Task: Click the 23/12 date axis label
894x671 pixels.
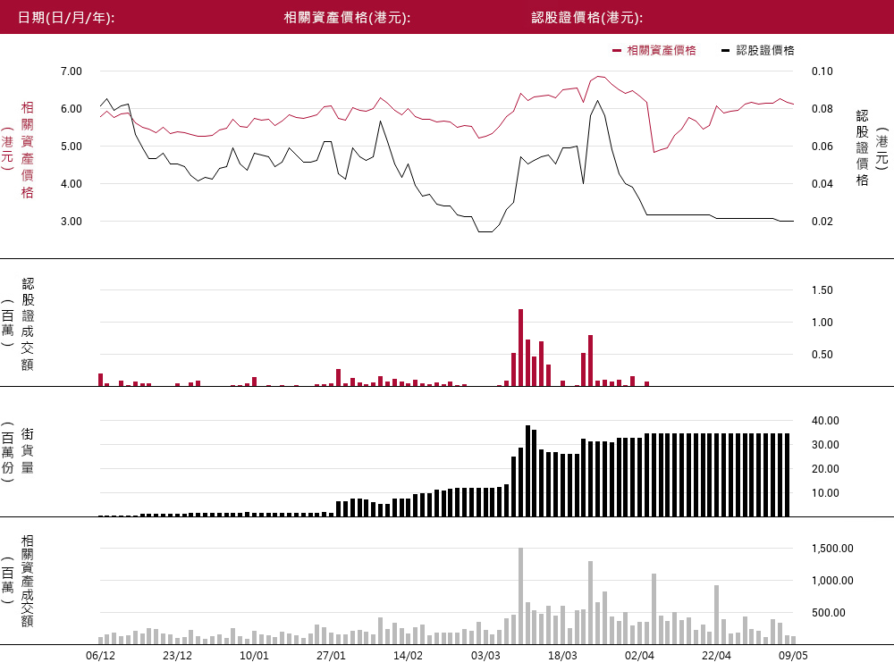Action: click(177, 656)
